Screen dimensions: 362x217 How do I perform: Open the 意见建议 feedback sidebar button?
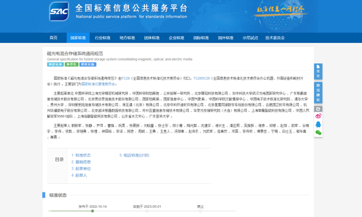coord(318,93)
